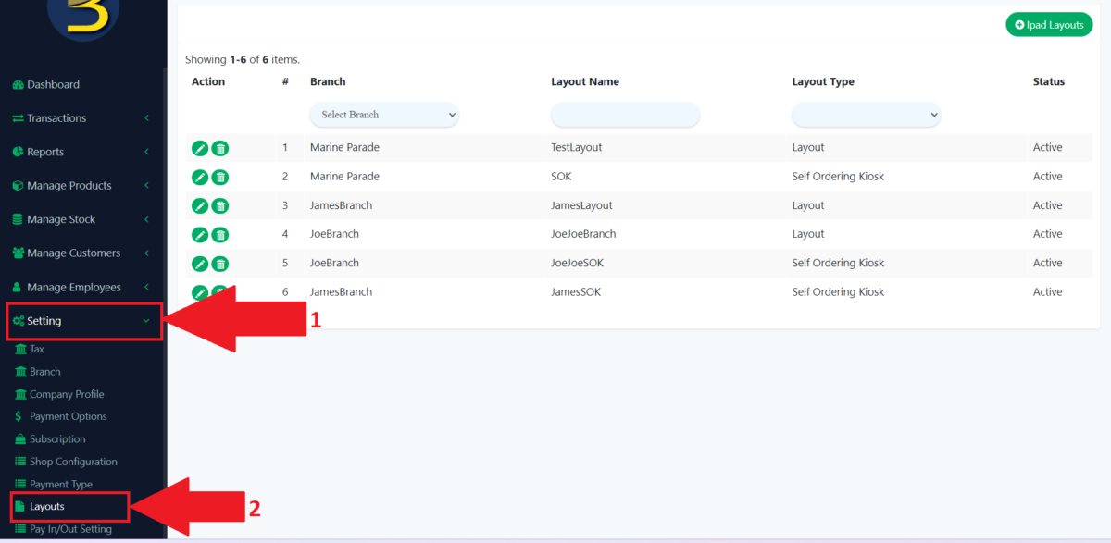The image size is (1111, 543).
Task: Delete the JoeBranch JoeJoeSOK row
Action: (219, 263)
